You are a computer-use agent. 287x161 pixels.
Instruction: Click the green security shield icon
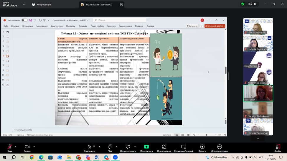click(243, 4)
